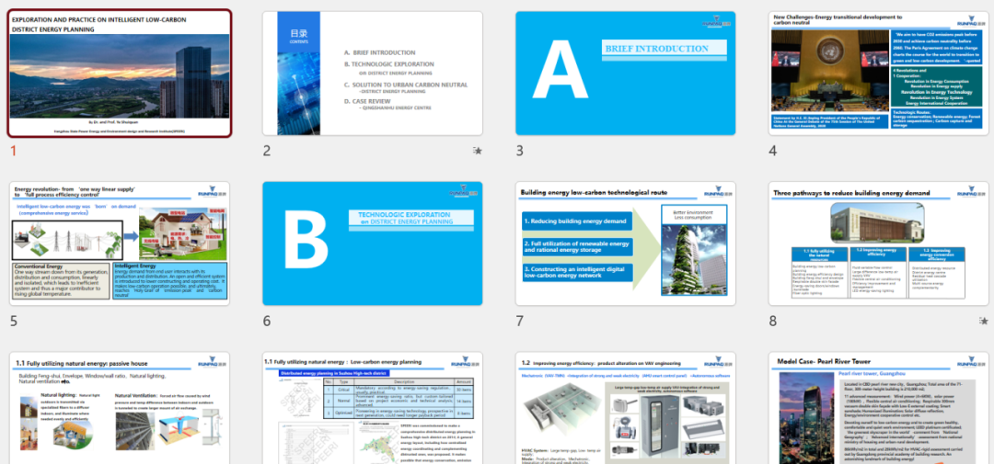Click the transition star icon under slide 2

[477, 150]
